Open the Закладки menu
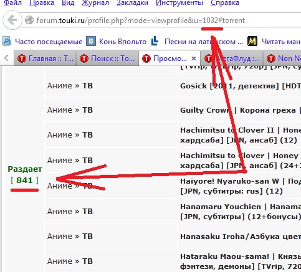Viewport: 301px width, 272px height. point(132,3)
